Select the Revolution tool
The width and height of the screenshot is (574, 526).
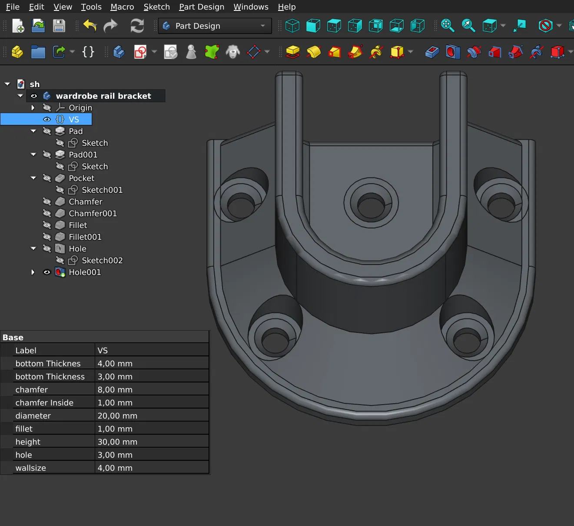(x=314, y=52)
